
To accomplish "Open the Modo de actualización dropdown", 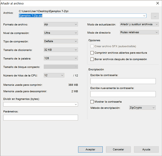I will (x=139, y=24).
